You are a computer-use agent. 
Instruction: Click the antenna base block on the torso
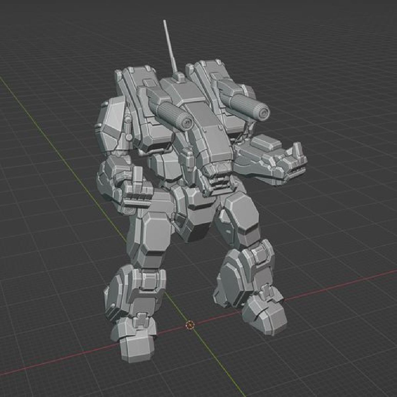pyautogui.click(x=179, y=78)
